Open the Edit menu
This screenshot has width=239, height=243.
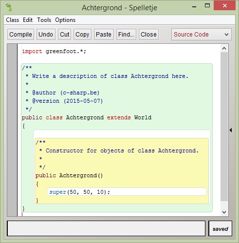(28, 20)
